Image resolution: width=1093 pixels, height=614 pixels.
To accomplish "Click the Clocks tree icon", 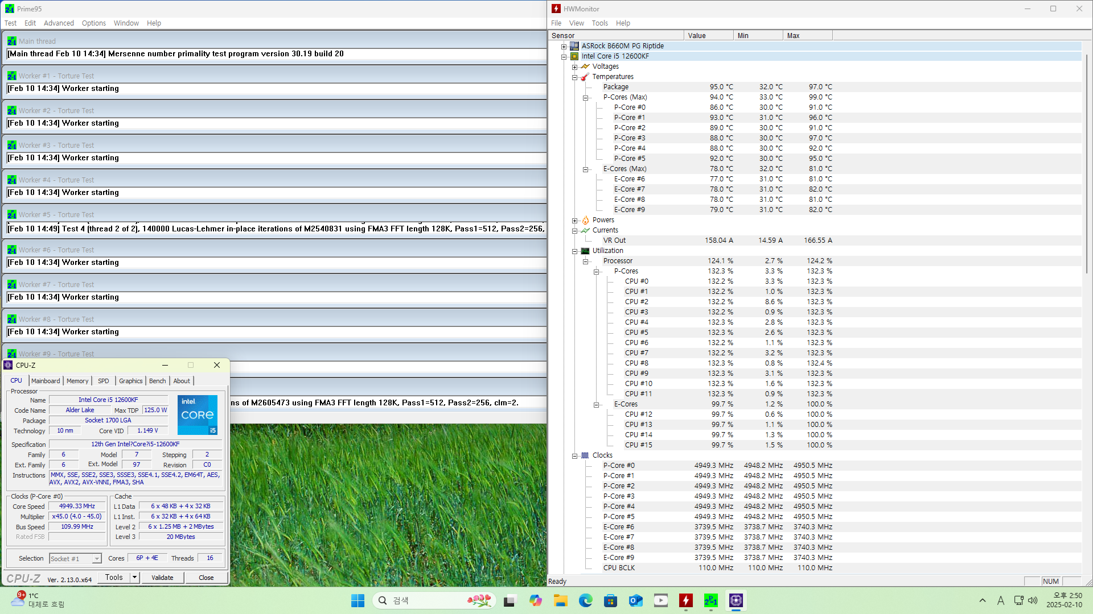I will point(585,455).
